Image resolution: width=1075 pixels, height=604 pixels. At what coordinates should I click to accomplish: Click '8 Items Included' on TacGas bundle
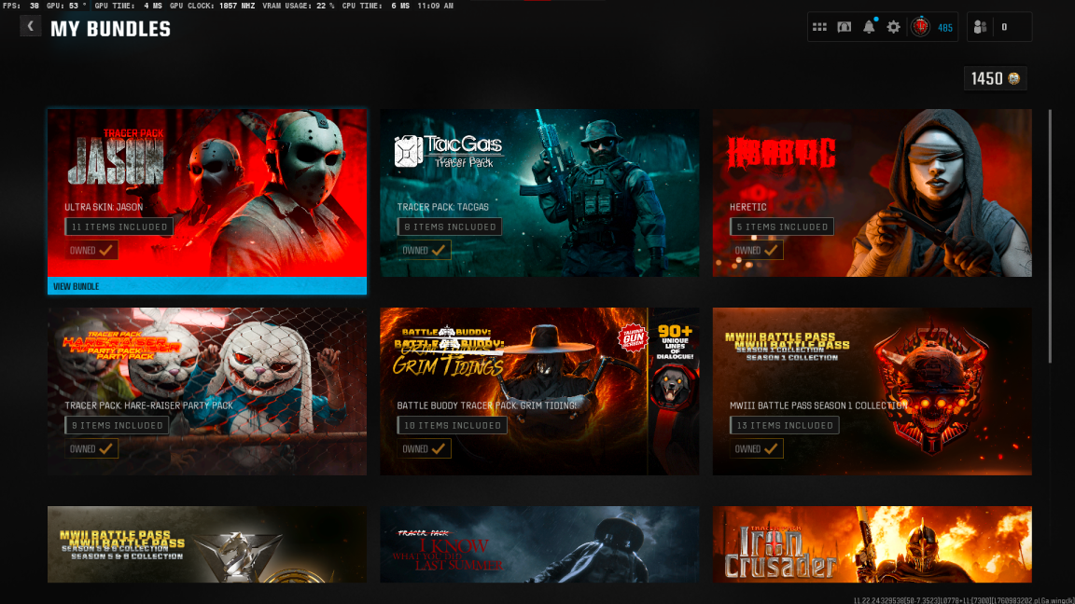click(450, 226)
